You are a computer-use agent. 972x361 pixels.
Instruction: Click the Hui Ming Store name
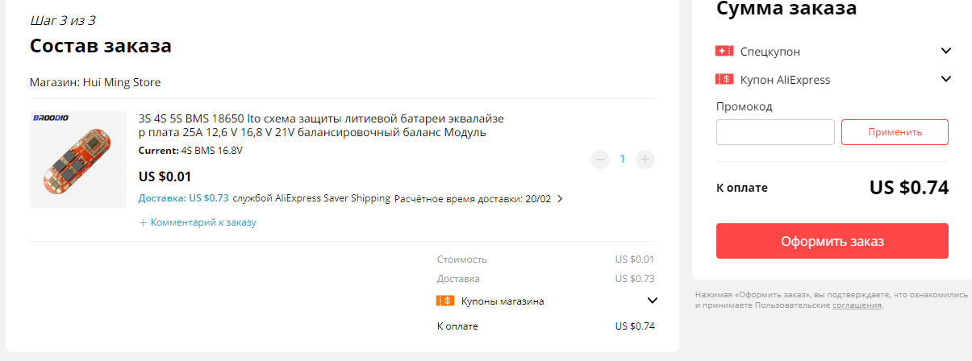[121, 82]
